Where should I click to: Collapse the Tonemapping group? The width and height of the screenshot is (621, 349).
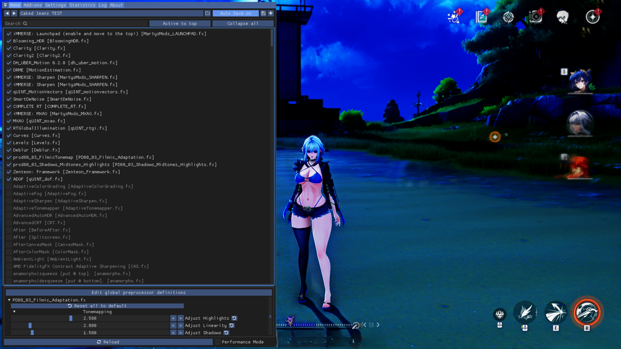(x=14, y=312)
